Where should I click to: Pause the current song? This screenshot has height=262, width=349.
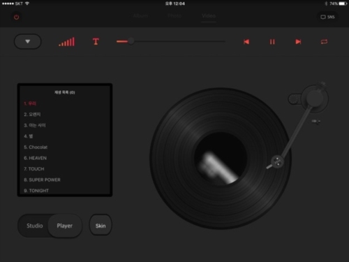pos(272,42)
